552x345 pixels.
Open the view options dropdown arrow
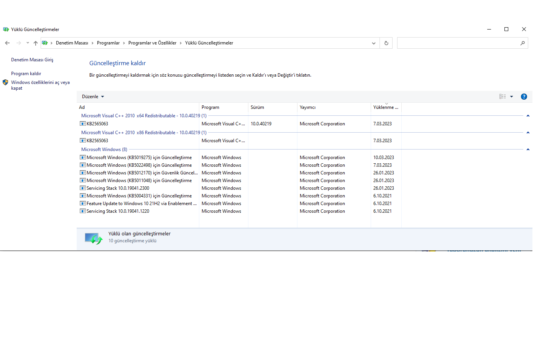coord(511,97)
